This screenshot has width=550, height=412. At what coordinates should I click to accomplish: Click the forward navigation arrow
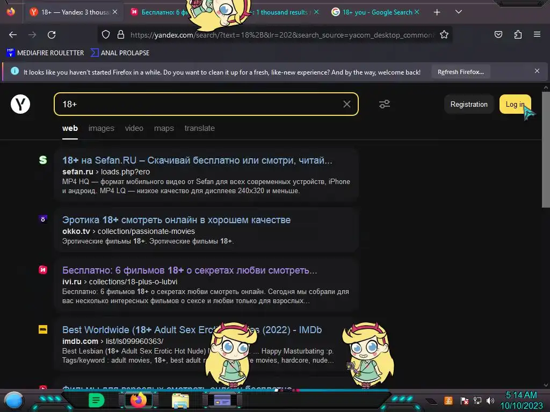point(32,35)
